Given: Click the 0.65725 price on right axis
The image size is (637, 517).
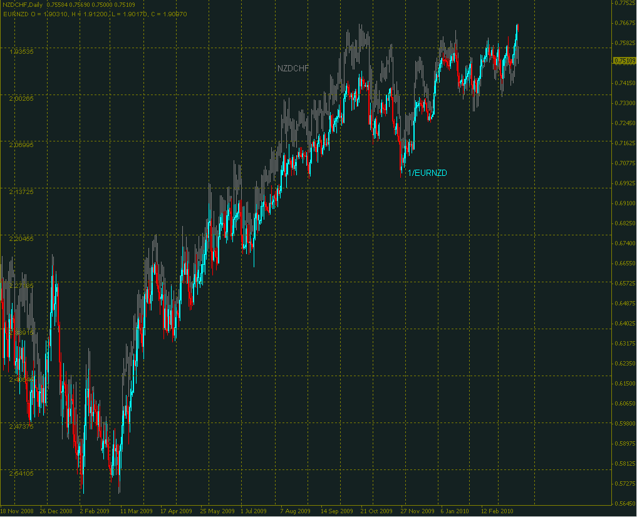Looking at the screenshot, I should point(625,284).
